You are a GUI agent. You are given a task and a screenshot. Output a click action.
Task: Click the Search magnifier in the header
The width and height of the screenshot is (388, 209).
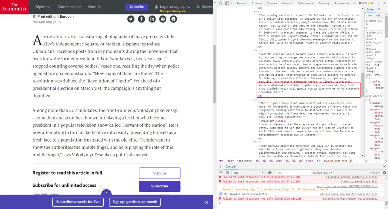pyautogui.click(x=198, y=7)
